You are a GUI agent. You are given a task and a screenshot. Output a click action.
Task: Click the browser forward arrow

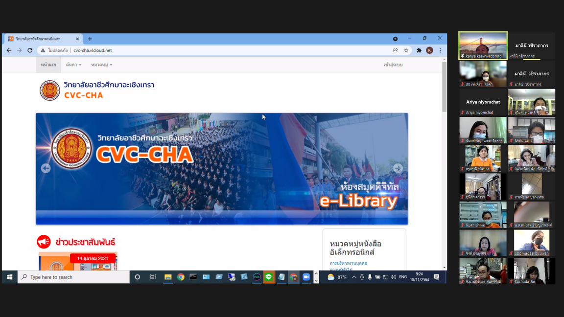point(20,50)
